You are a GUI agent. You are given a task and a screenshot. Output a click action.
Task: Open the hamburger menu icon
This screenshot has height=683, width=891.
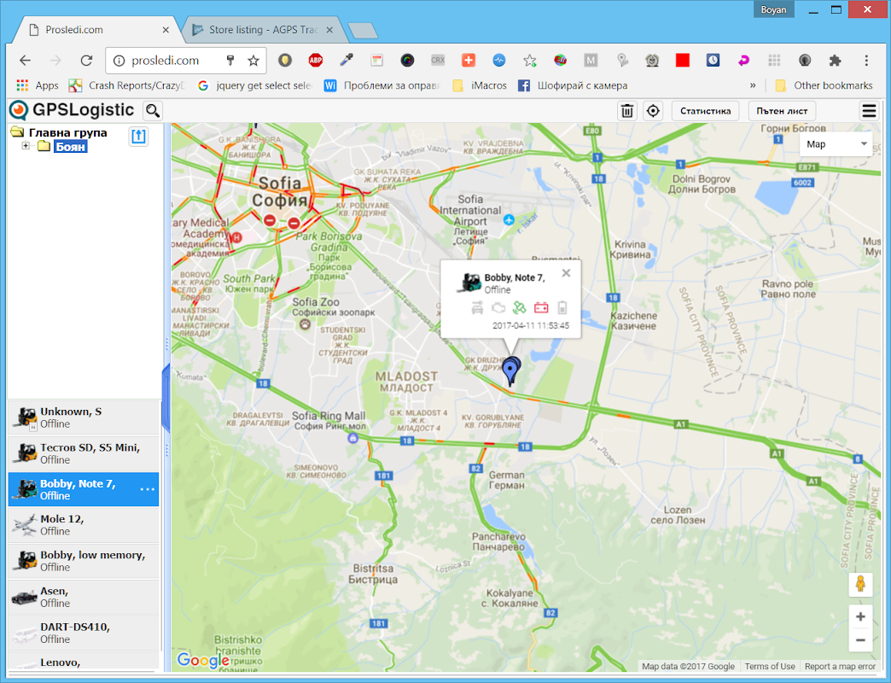point(869,111)
